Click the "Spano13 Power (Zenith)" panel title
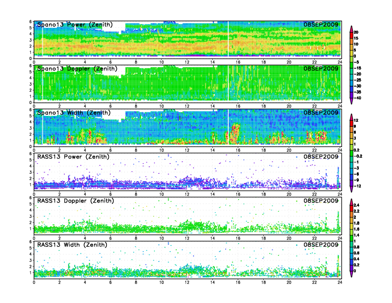 pyautogui.click(x=75, y=25)
